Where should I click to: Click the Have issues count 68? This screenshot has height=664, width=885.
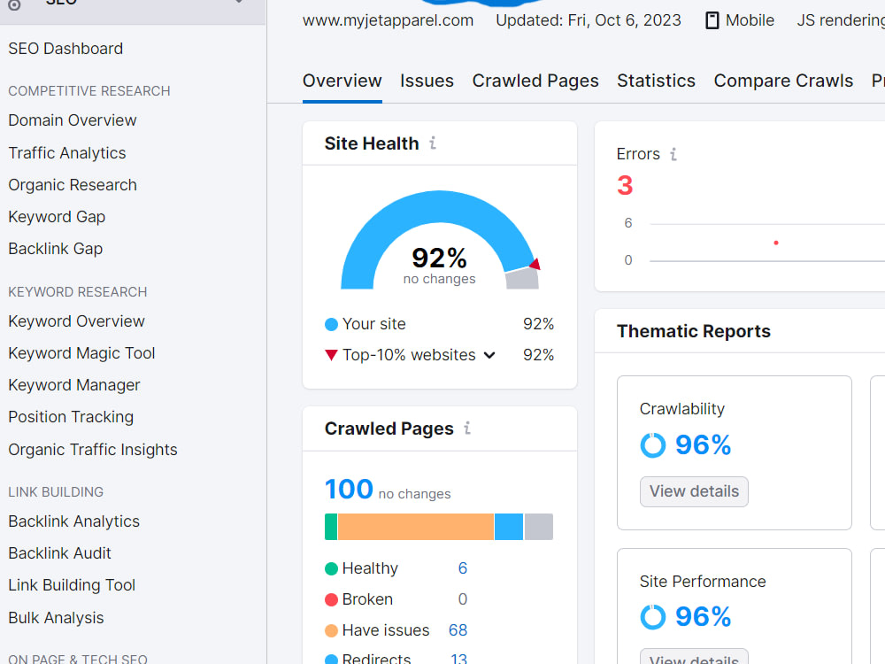(x=458, y=630)
